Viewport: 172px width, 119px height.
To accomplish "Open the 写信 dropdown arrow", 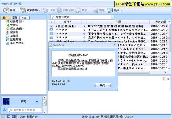I will [x=17, y=10].
